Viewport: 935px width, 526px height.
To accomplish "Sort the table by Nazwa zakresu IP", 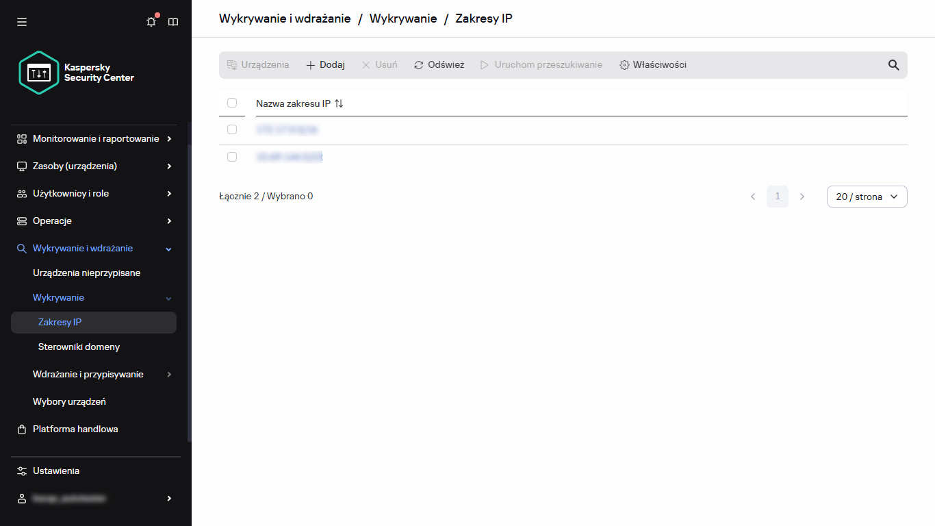I will point(338,103).
